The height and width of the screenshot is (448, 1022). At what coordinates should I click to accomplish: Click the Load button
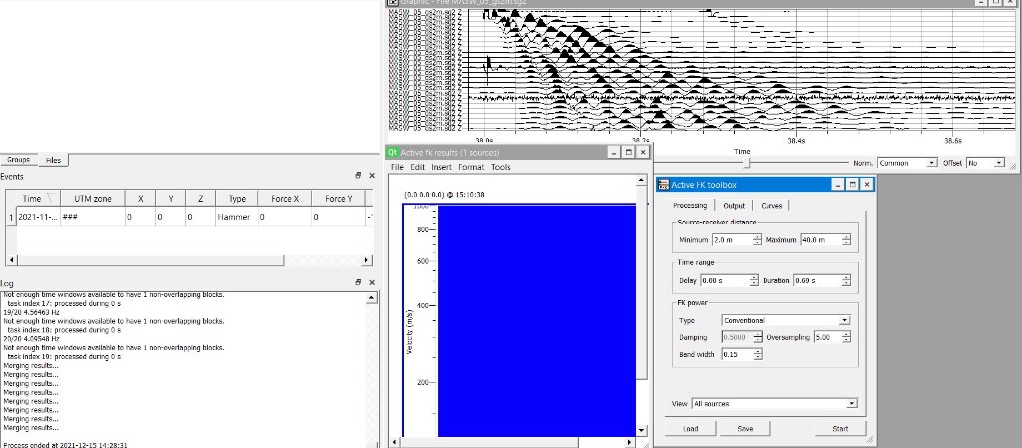[x=690, y=429]
